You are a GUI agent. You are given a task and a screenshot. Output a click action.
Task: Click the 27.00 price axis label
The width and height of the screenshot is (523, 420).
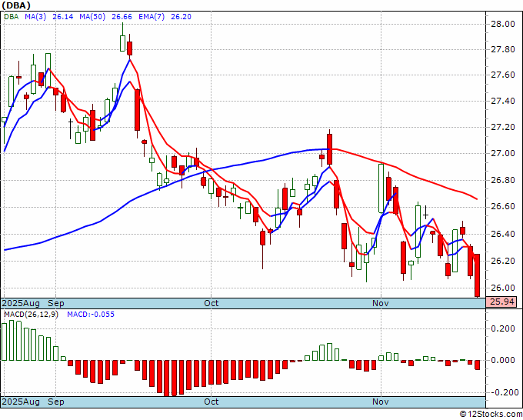click(x=502, y=153)
